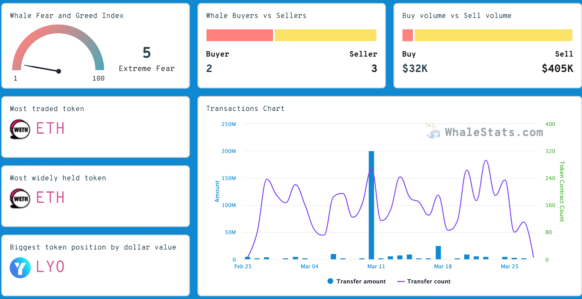Click the '240' token count axis label
582x299 pixels.
click(550, 178)
